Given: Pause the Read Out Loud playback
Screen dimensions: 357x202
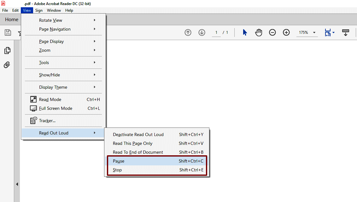Looking at the screenshot, I should [119, 161].
